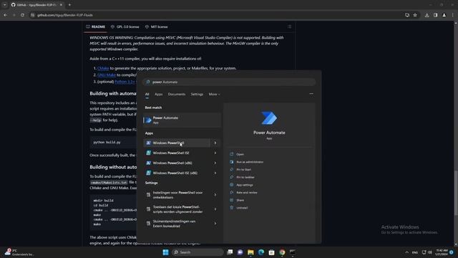Open taskbar clock and date

[x=442, y=252]
